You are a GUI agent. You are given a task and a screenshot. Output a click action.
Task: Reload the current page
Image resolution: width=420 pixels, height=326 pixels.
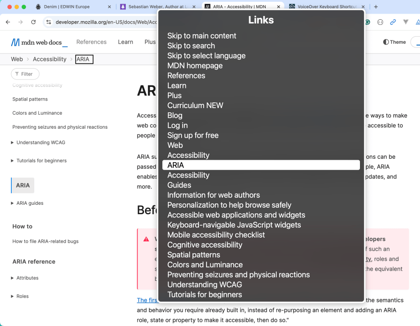33,22
